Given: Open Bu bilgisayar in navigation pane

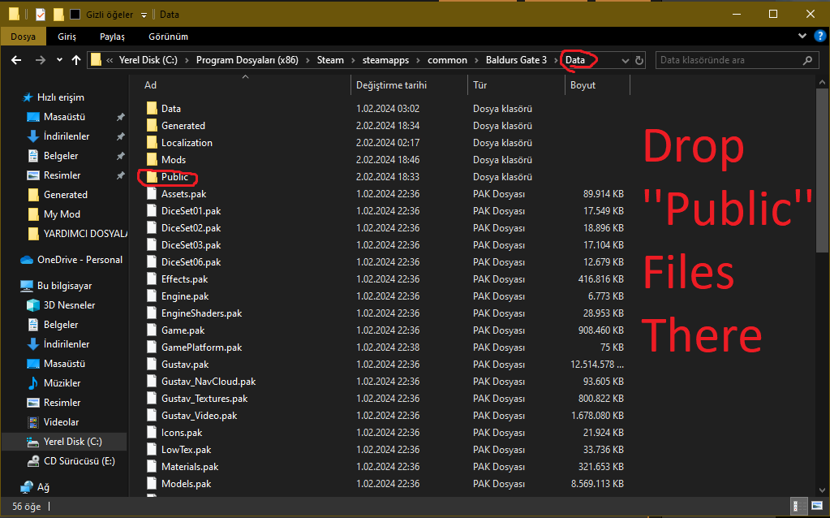Looking at the screenshot, I should tap(64, 286).
